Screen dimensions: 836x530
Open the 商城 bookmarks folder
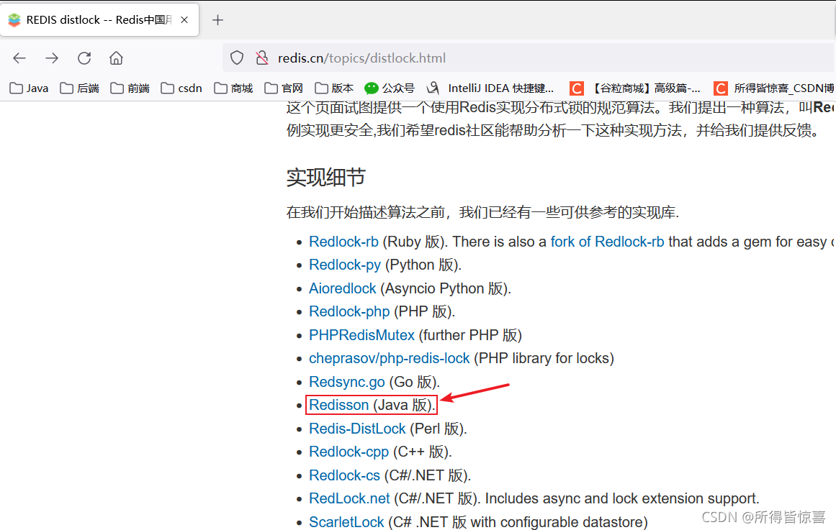coord(233,88)
